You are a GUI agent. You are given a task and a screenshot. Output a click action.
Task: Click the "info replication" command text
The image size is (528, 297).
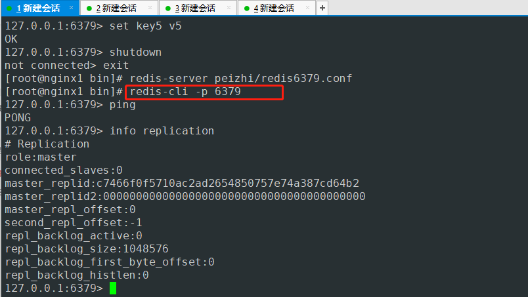point(162,131)
